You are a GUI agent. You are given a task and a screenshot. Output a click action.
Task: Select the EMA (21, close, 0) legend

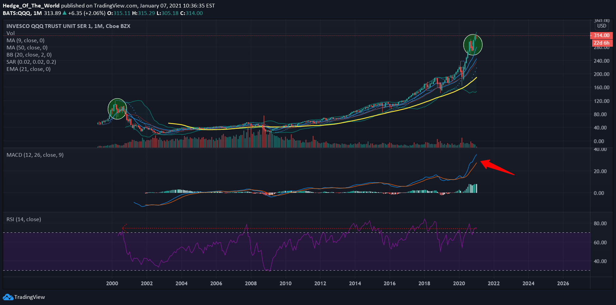[29, 69]
